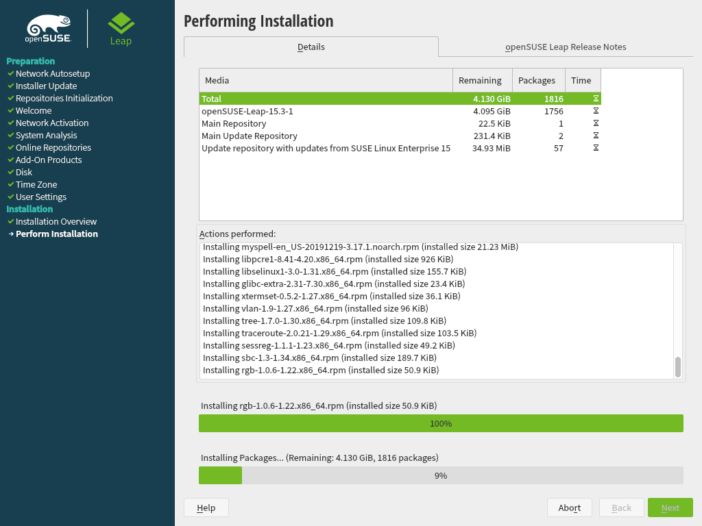Click the 1756 packages count
This screenshot has width=702, height=526.
[x=554, y=111]
